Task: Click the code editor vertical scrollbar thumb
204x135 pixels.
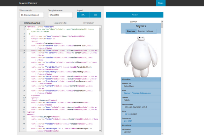Action: (100, 60)
